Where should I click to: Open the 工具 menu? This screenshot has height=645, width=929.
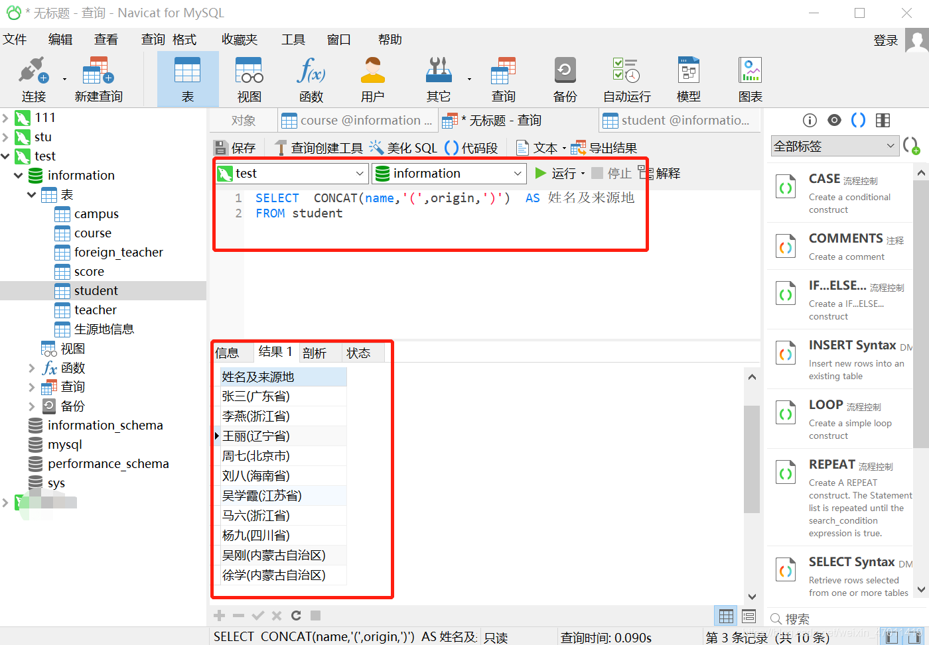[293, 40]
